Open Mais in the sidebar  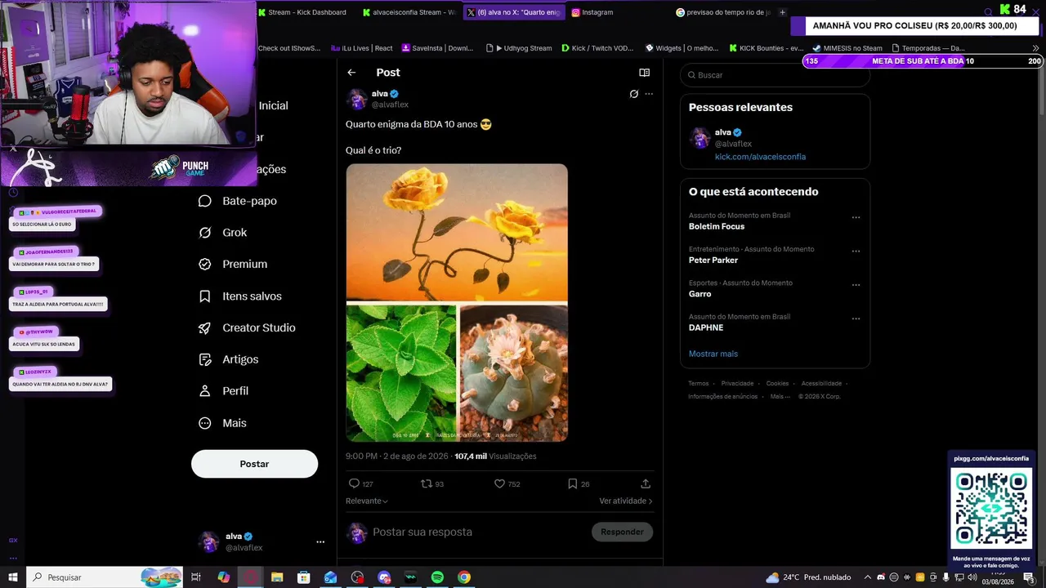(222, 423)
